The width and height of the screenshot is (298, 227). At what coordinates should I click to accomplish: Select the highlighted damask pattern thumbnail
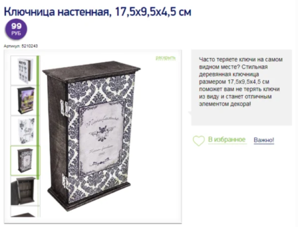click(25, 160)
